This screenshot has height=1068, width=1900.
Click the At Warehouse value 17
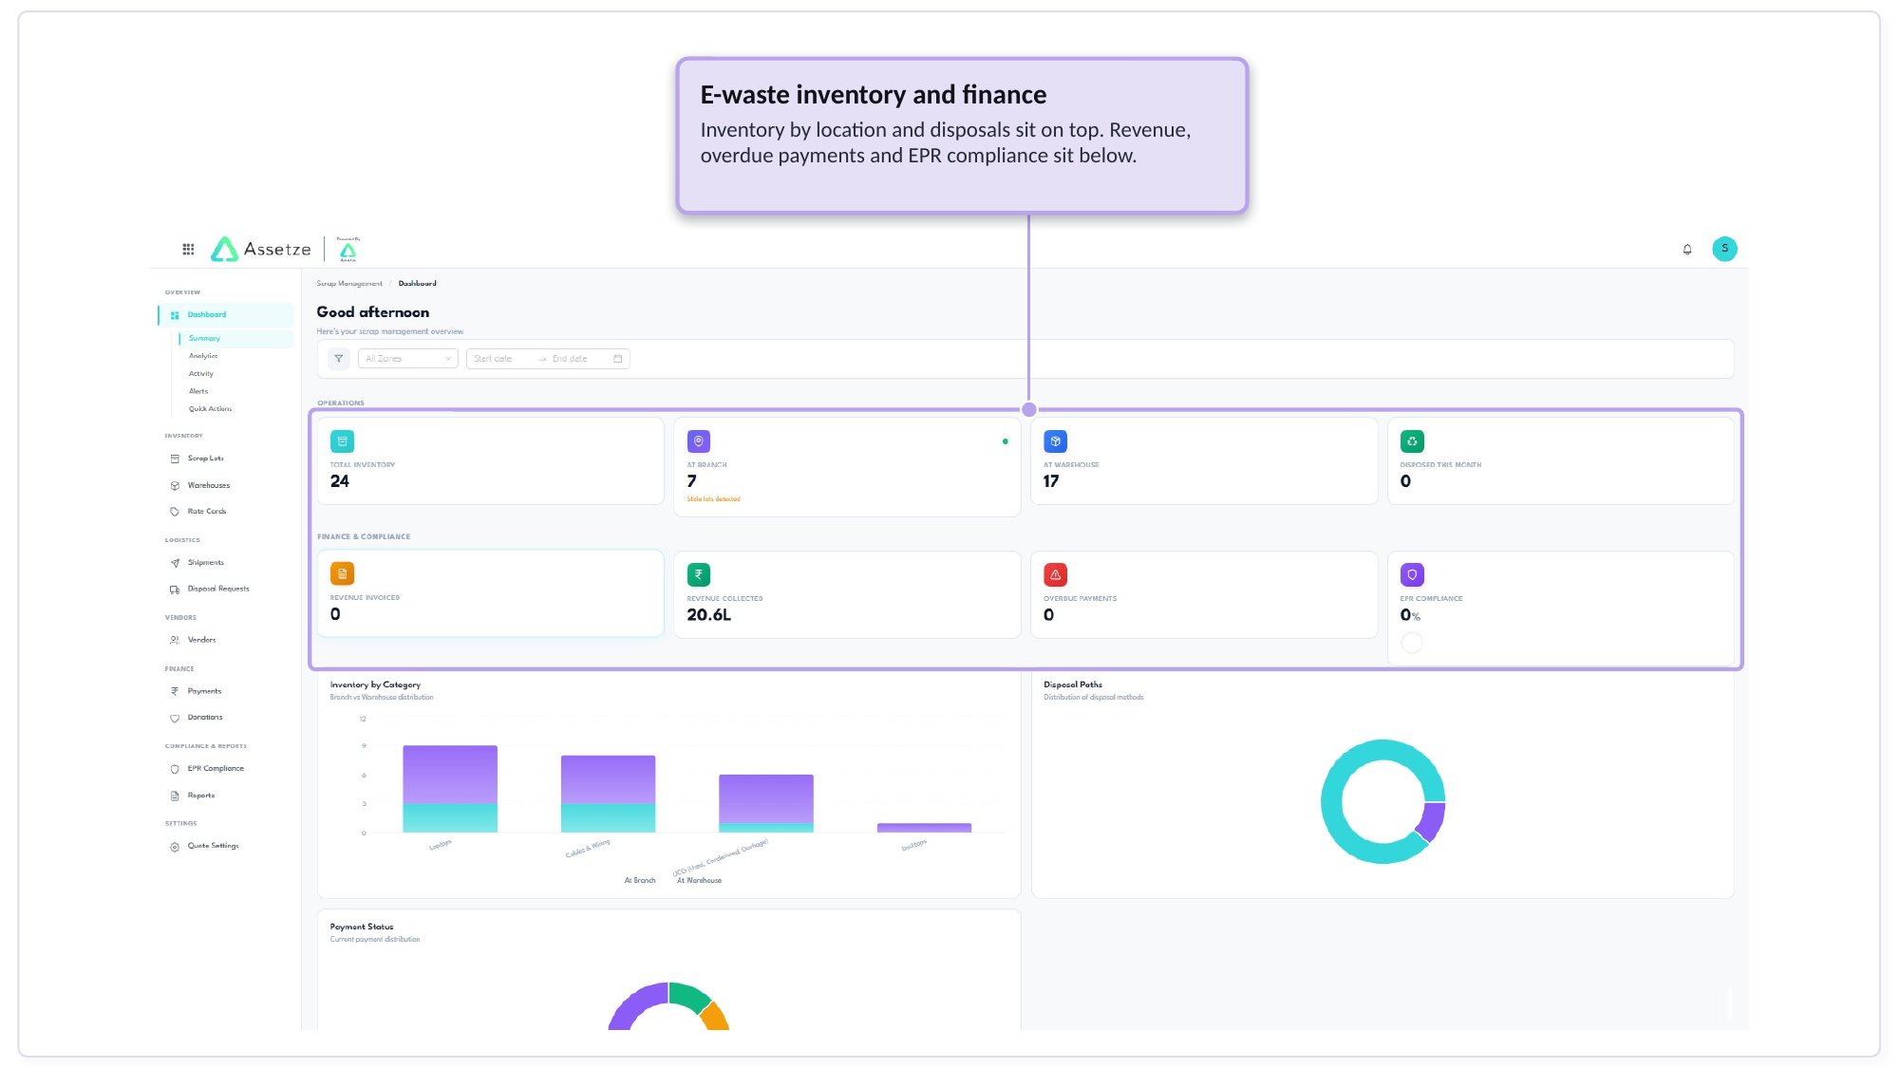tap(1051, 481)
